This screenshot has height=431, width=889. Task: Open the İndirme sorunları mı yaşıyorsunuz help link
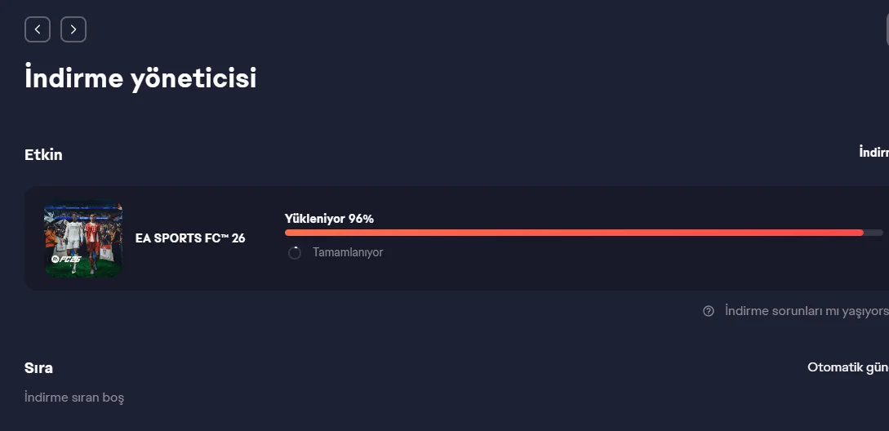point(805,311)
